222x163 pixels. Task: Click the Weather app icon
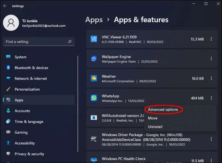point(94,78)
